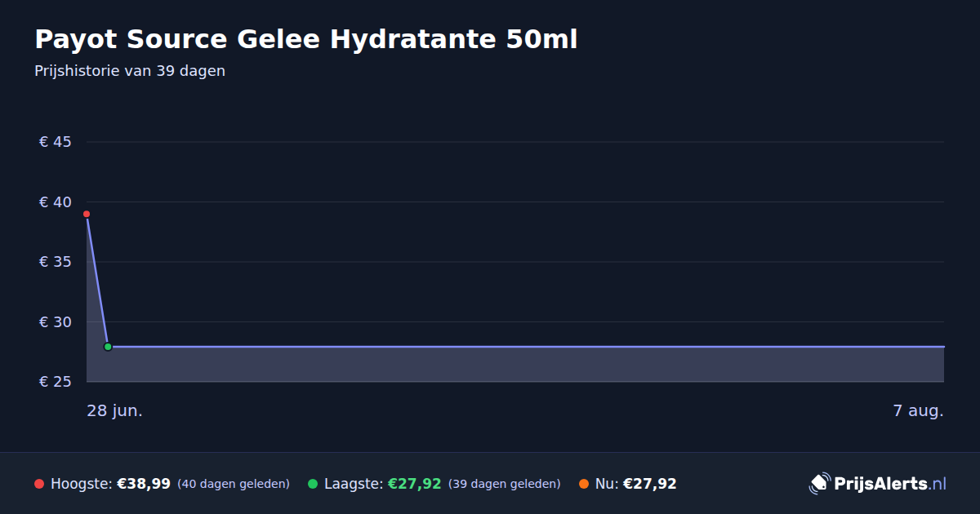This screenshot has width=980, height=514.
Task: Click the orange Nu legend dot
Action: coord(584,484)
